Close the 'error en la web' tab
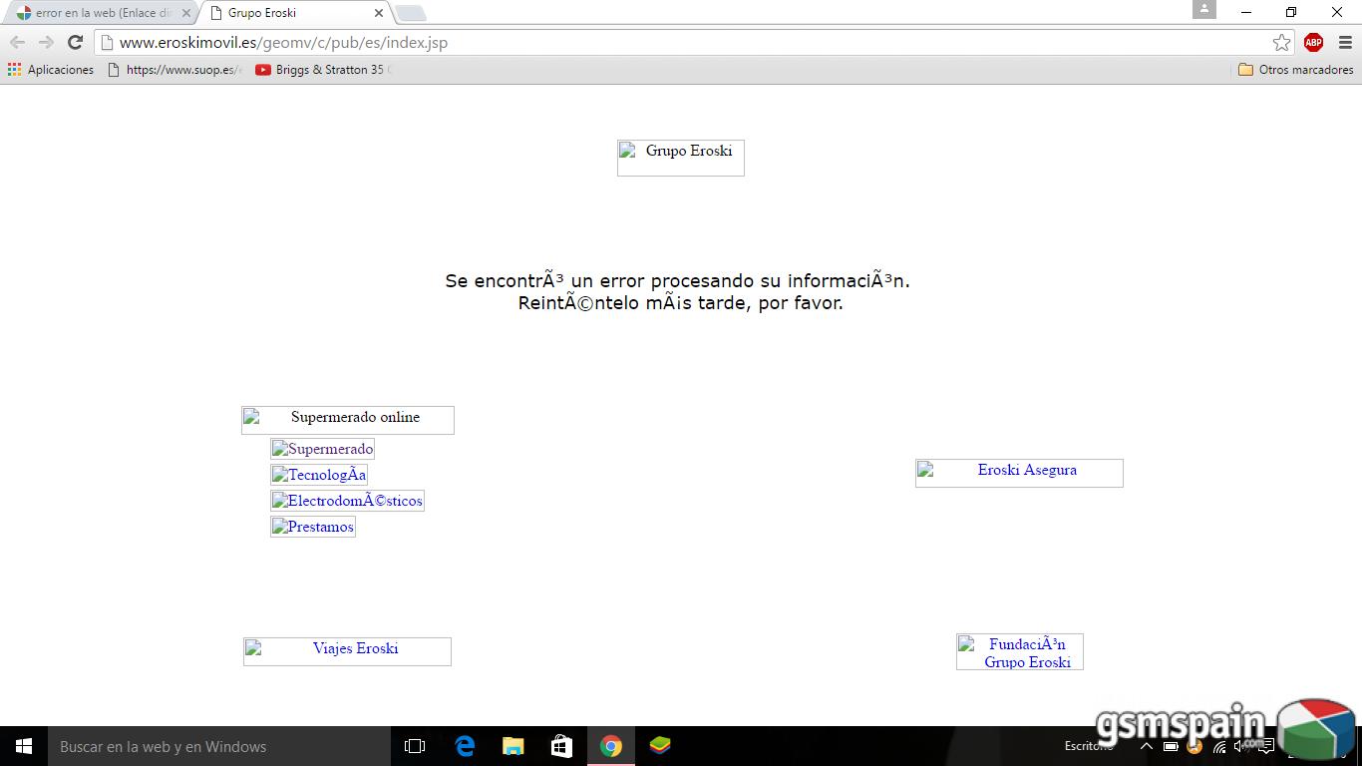The image size is (1362, 766). [185, 13]
